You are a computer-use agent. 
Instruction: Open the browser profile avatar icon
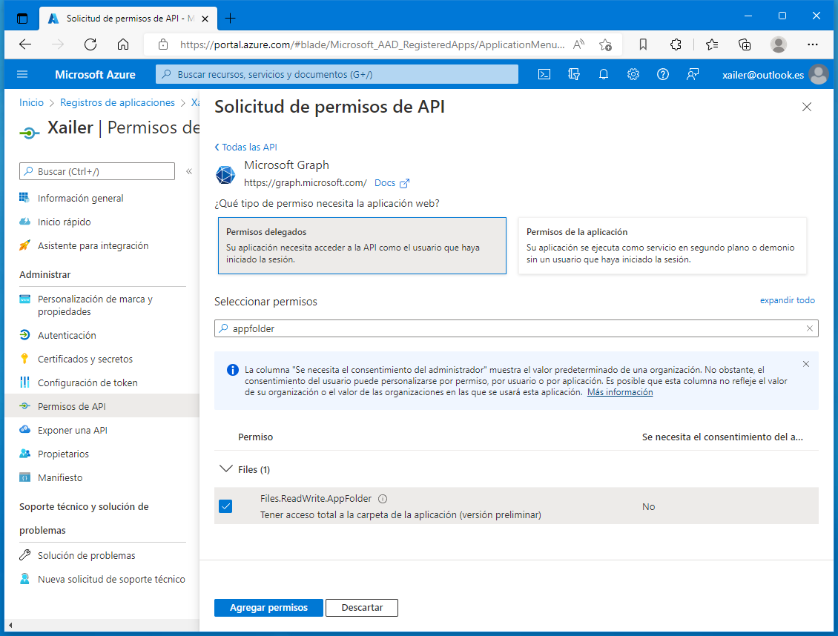tap(779, 44)
